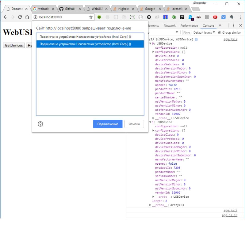
Task: Click the blue V extension icon
Action: pyautogui.click(x=224, y=17)
